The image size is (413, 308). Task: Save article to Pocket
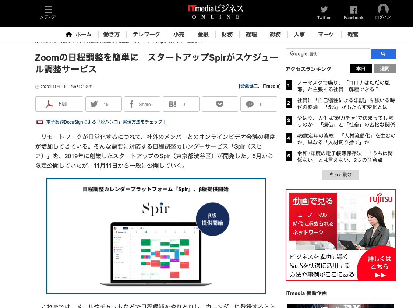click(x=220, y=104)
